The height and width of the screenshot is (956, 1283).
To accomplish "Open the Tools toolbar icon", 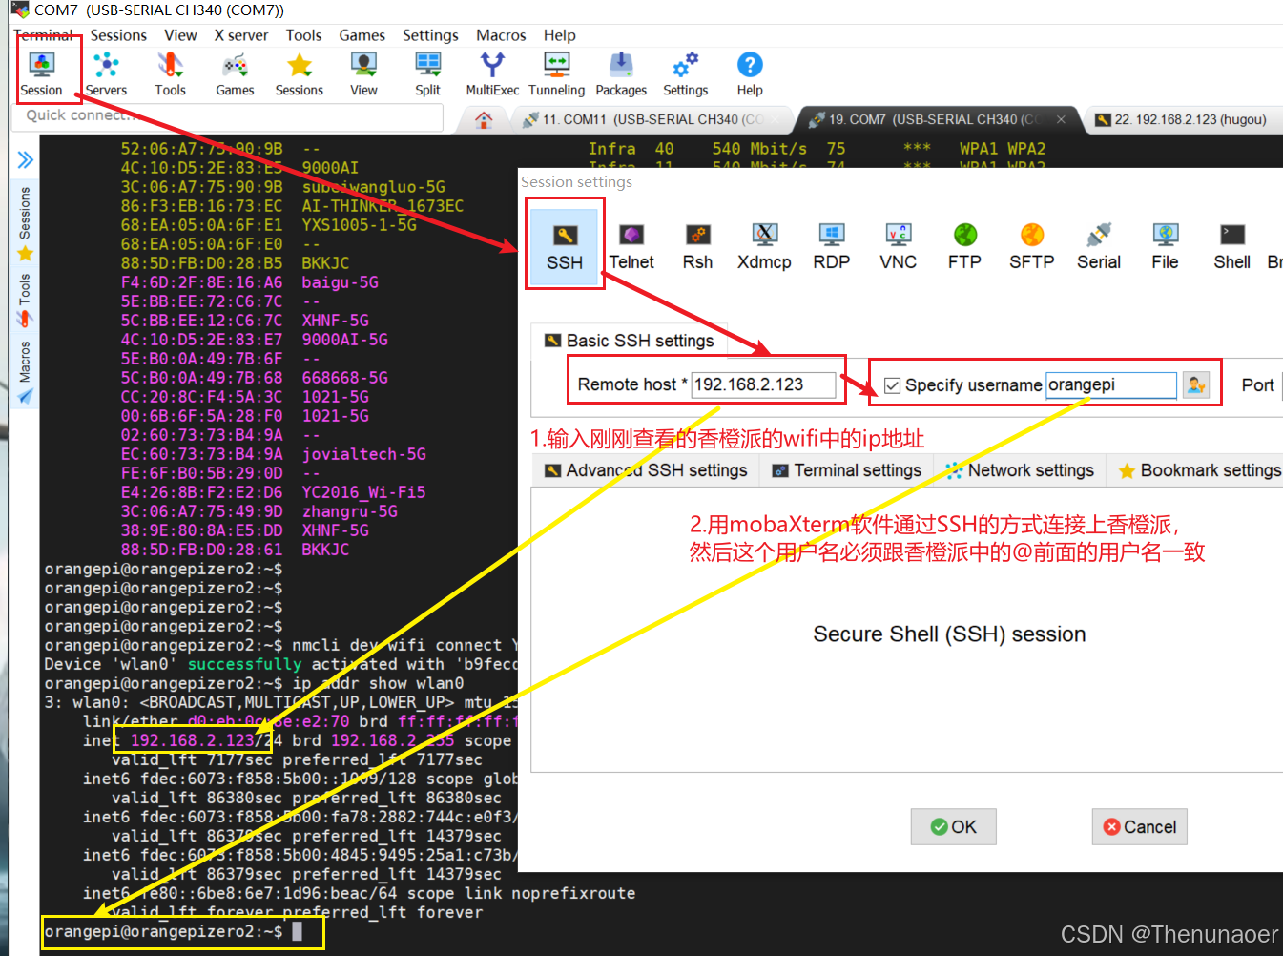I will click(170, 73).
